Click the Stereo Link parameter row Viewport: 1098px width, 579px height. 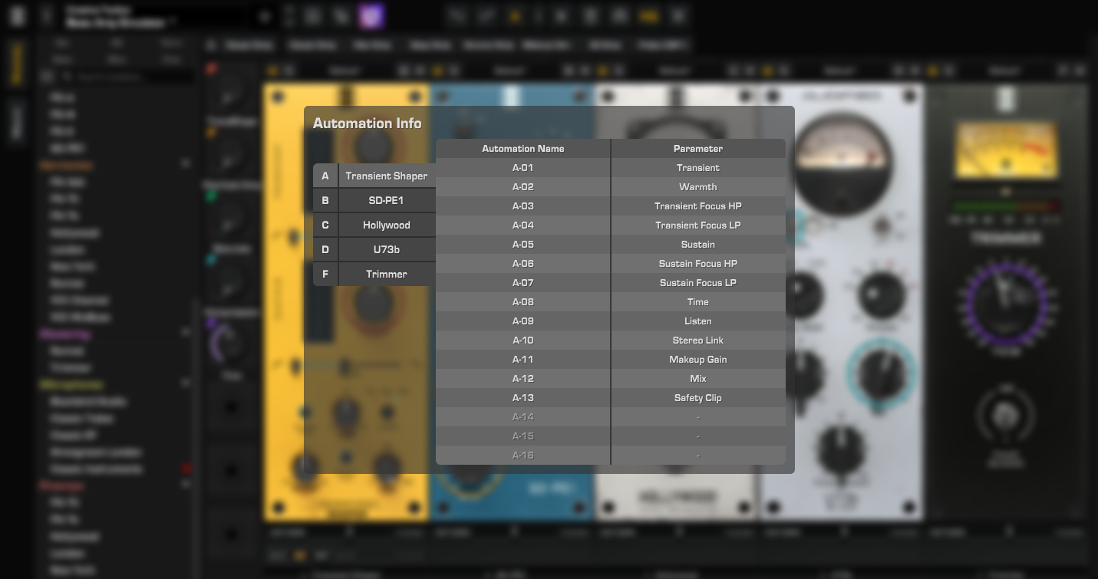click(610, 340)
